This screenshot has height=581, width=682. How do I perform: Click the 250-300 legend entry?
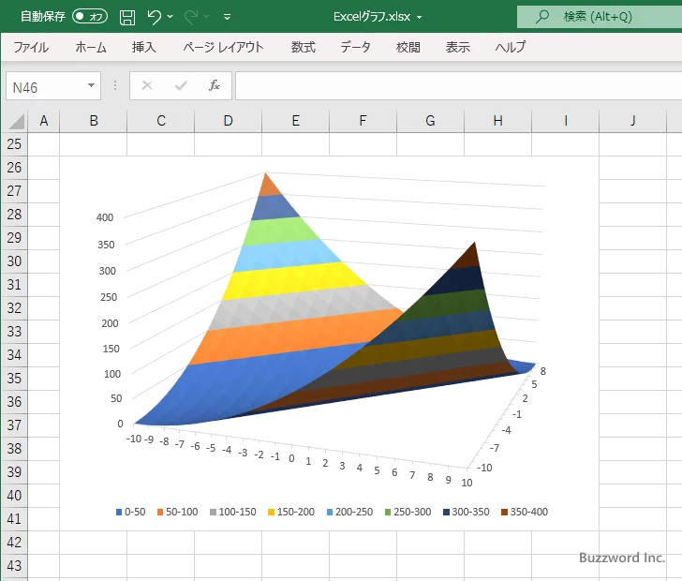[408, 512]
